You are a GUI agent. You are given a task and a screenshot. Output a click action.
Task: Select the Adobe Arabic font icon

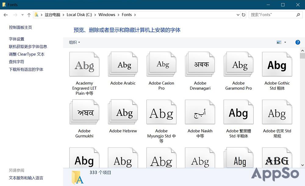[123, 64]
